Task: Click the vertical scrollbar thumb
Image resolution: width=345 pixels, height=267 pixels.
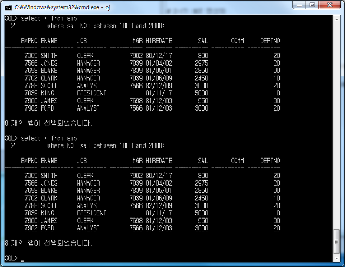Action: coord(337,241)
